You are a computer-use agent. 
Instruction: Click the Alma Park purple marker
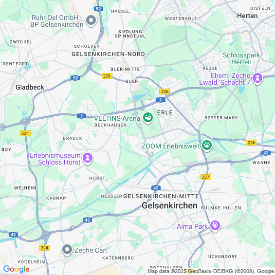[x=215, y=226]
